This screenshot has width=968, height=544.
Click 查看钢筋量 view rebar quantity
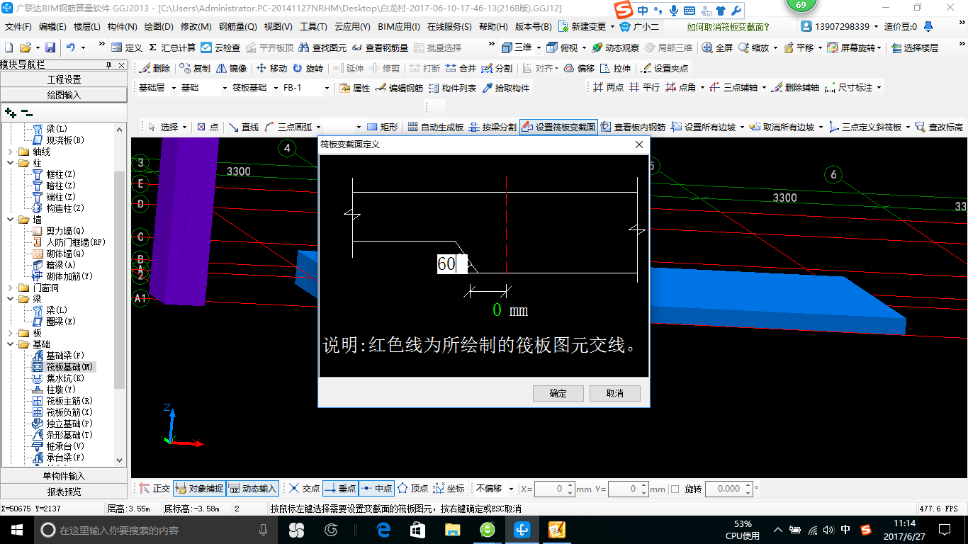coord(380,47)
